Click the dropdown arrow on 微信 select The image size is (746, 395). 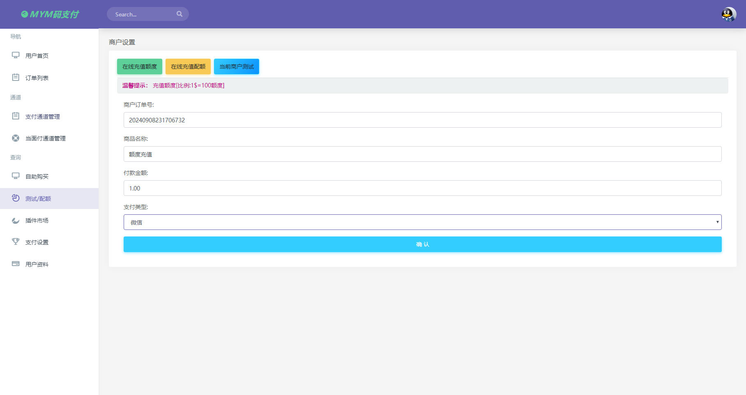point(717,222)
